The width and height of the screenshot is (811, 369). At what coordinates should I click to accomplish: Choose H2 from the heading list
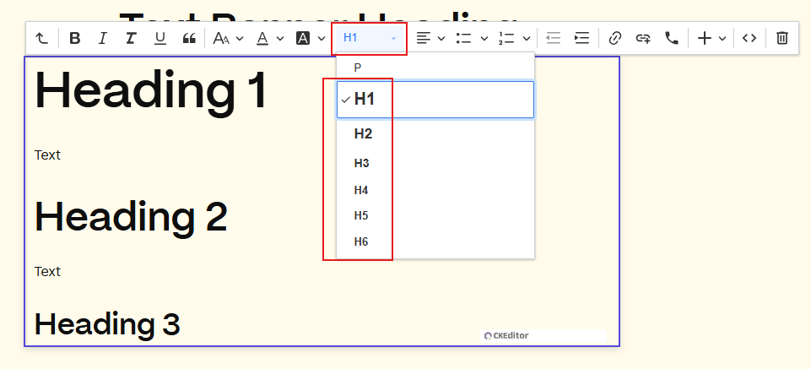click(x=435, y=134)
